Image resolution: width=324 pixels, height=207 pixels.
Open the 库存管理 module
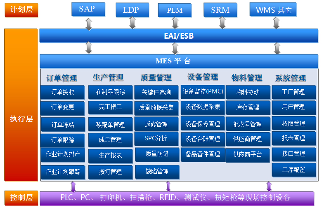pyautogui.click(x=248, y=107)
